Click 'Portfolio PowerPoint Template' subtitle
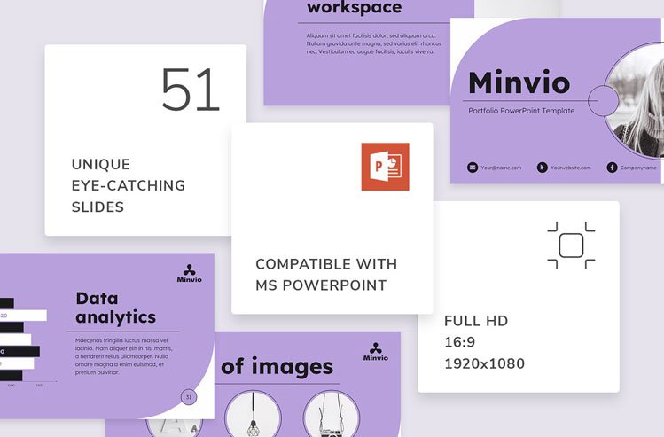This screenshot has height=437, width=664. (521, 111)
